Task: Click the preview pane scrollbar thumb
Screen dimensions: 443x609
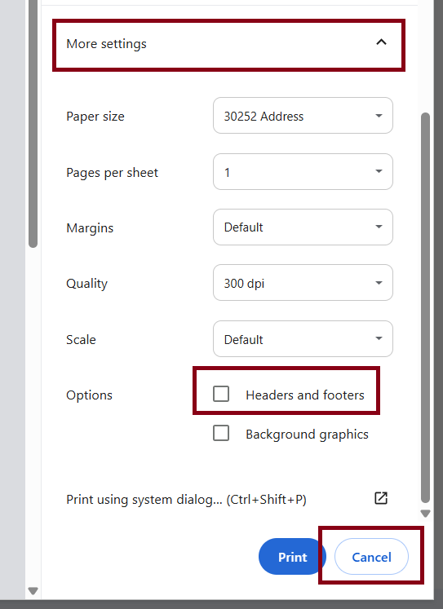Action: (x=33, y=123)
